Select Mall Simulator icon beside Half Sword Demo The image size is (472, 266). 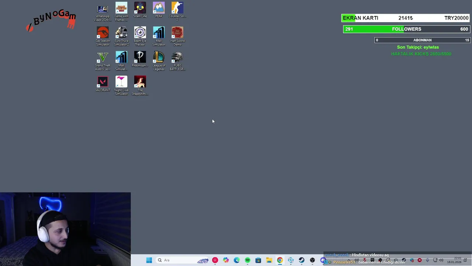point(159,36)
